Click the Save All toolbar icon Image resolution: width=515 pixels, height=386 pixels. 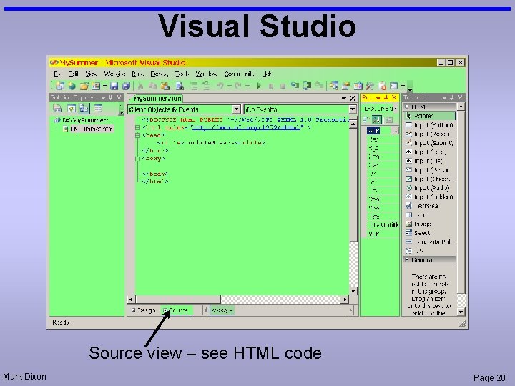point(126,86)
